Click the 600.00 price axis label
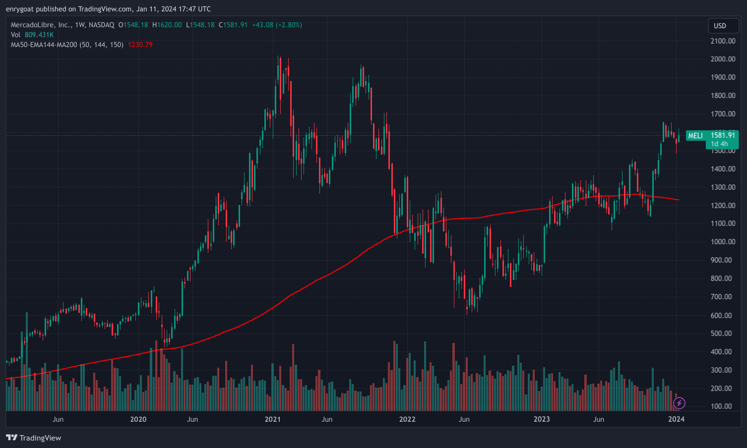The width and height of the screenshot is (747, 448). click(721, 316)
